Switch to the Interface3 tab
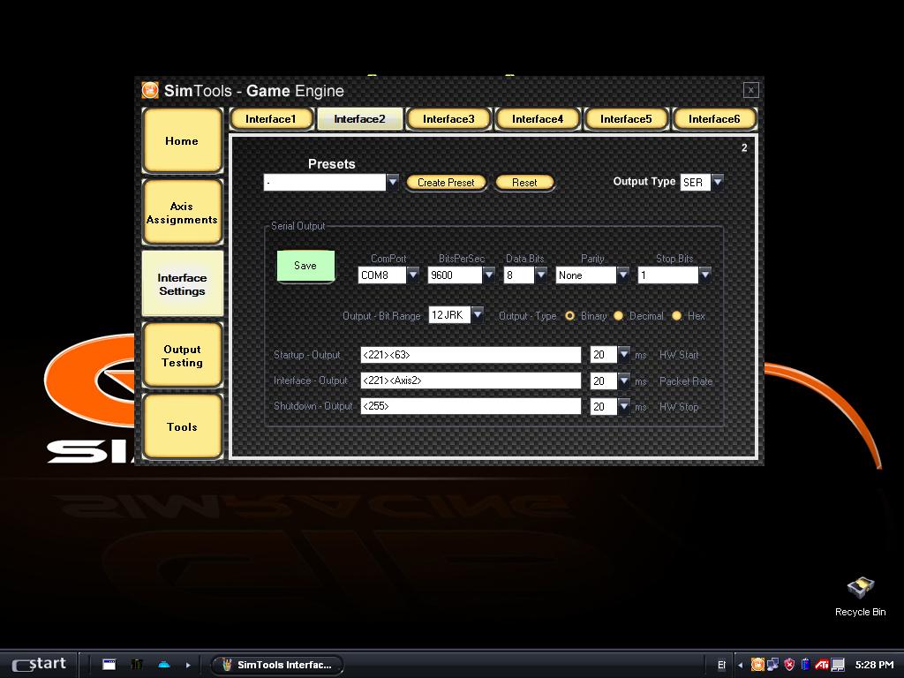This screenshot has width=904, height=678. click(x=448, y=119)
